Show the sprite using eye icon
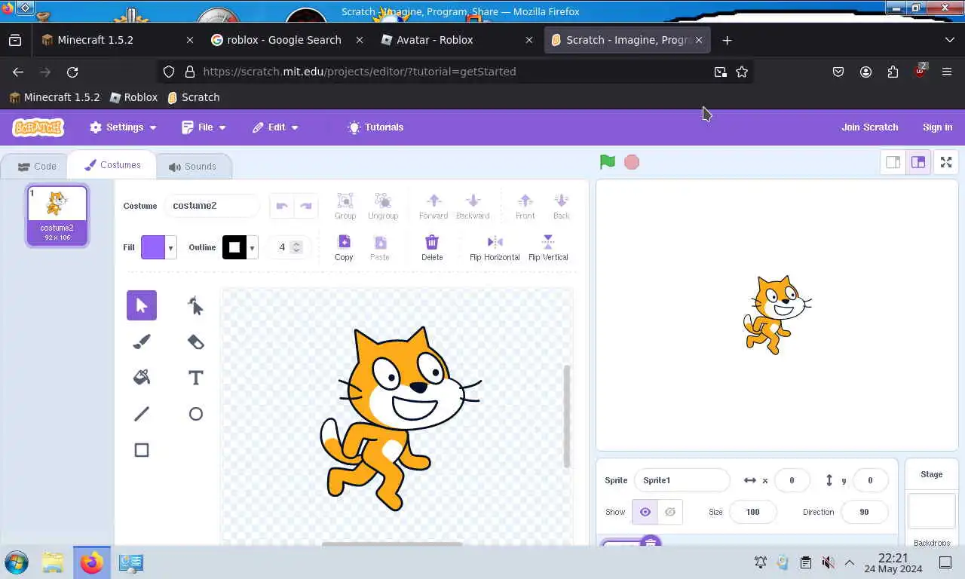The height and width of the screenshot is (579, 965). pyautogui.click(x=645, y=512)
